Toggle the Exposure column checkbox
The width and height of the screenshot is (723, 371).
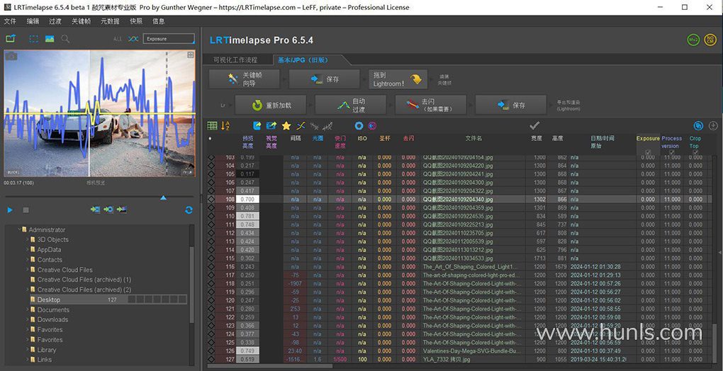point(648,152)
